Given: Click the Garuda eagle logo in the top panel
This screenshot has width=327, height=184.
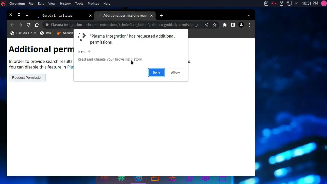Looking at the screenshot, I should click(3, 3).
